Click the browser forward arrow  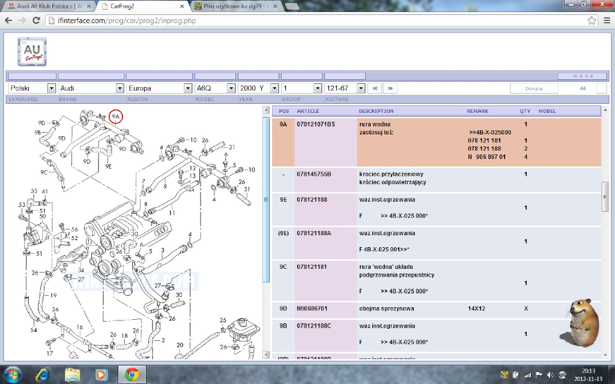click(x=22, y=21)
